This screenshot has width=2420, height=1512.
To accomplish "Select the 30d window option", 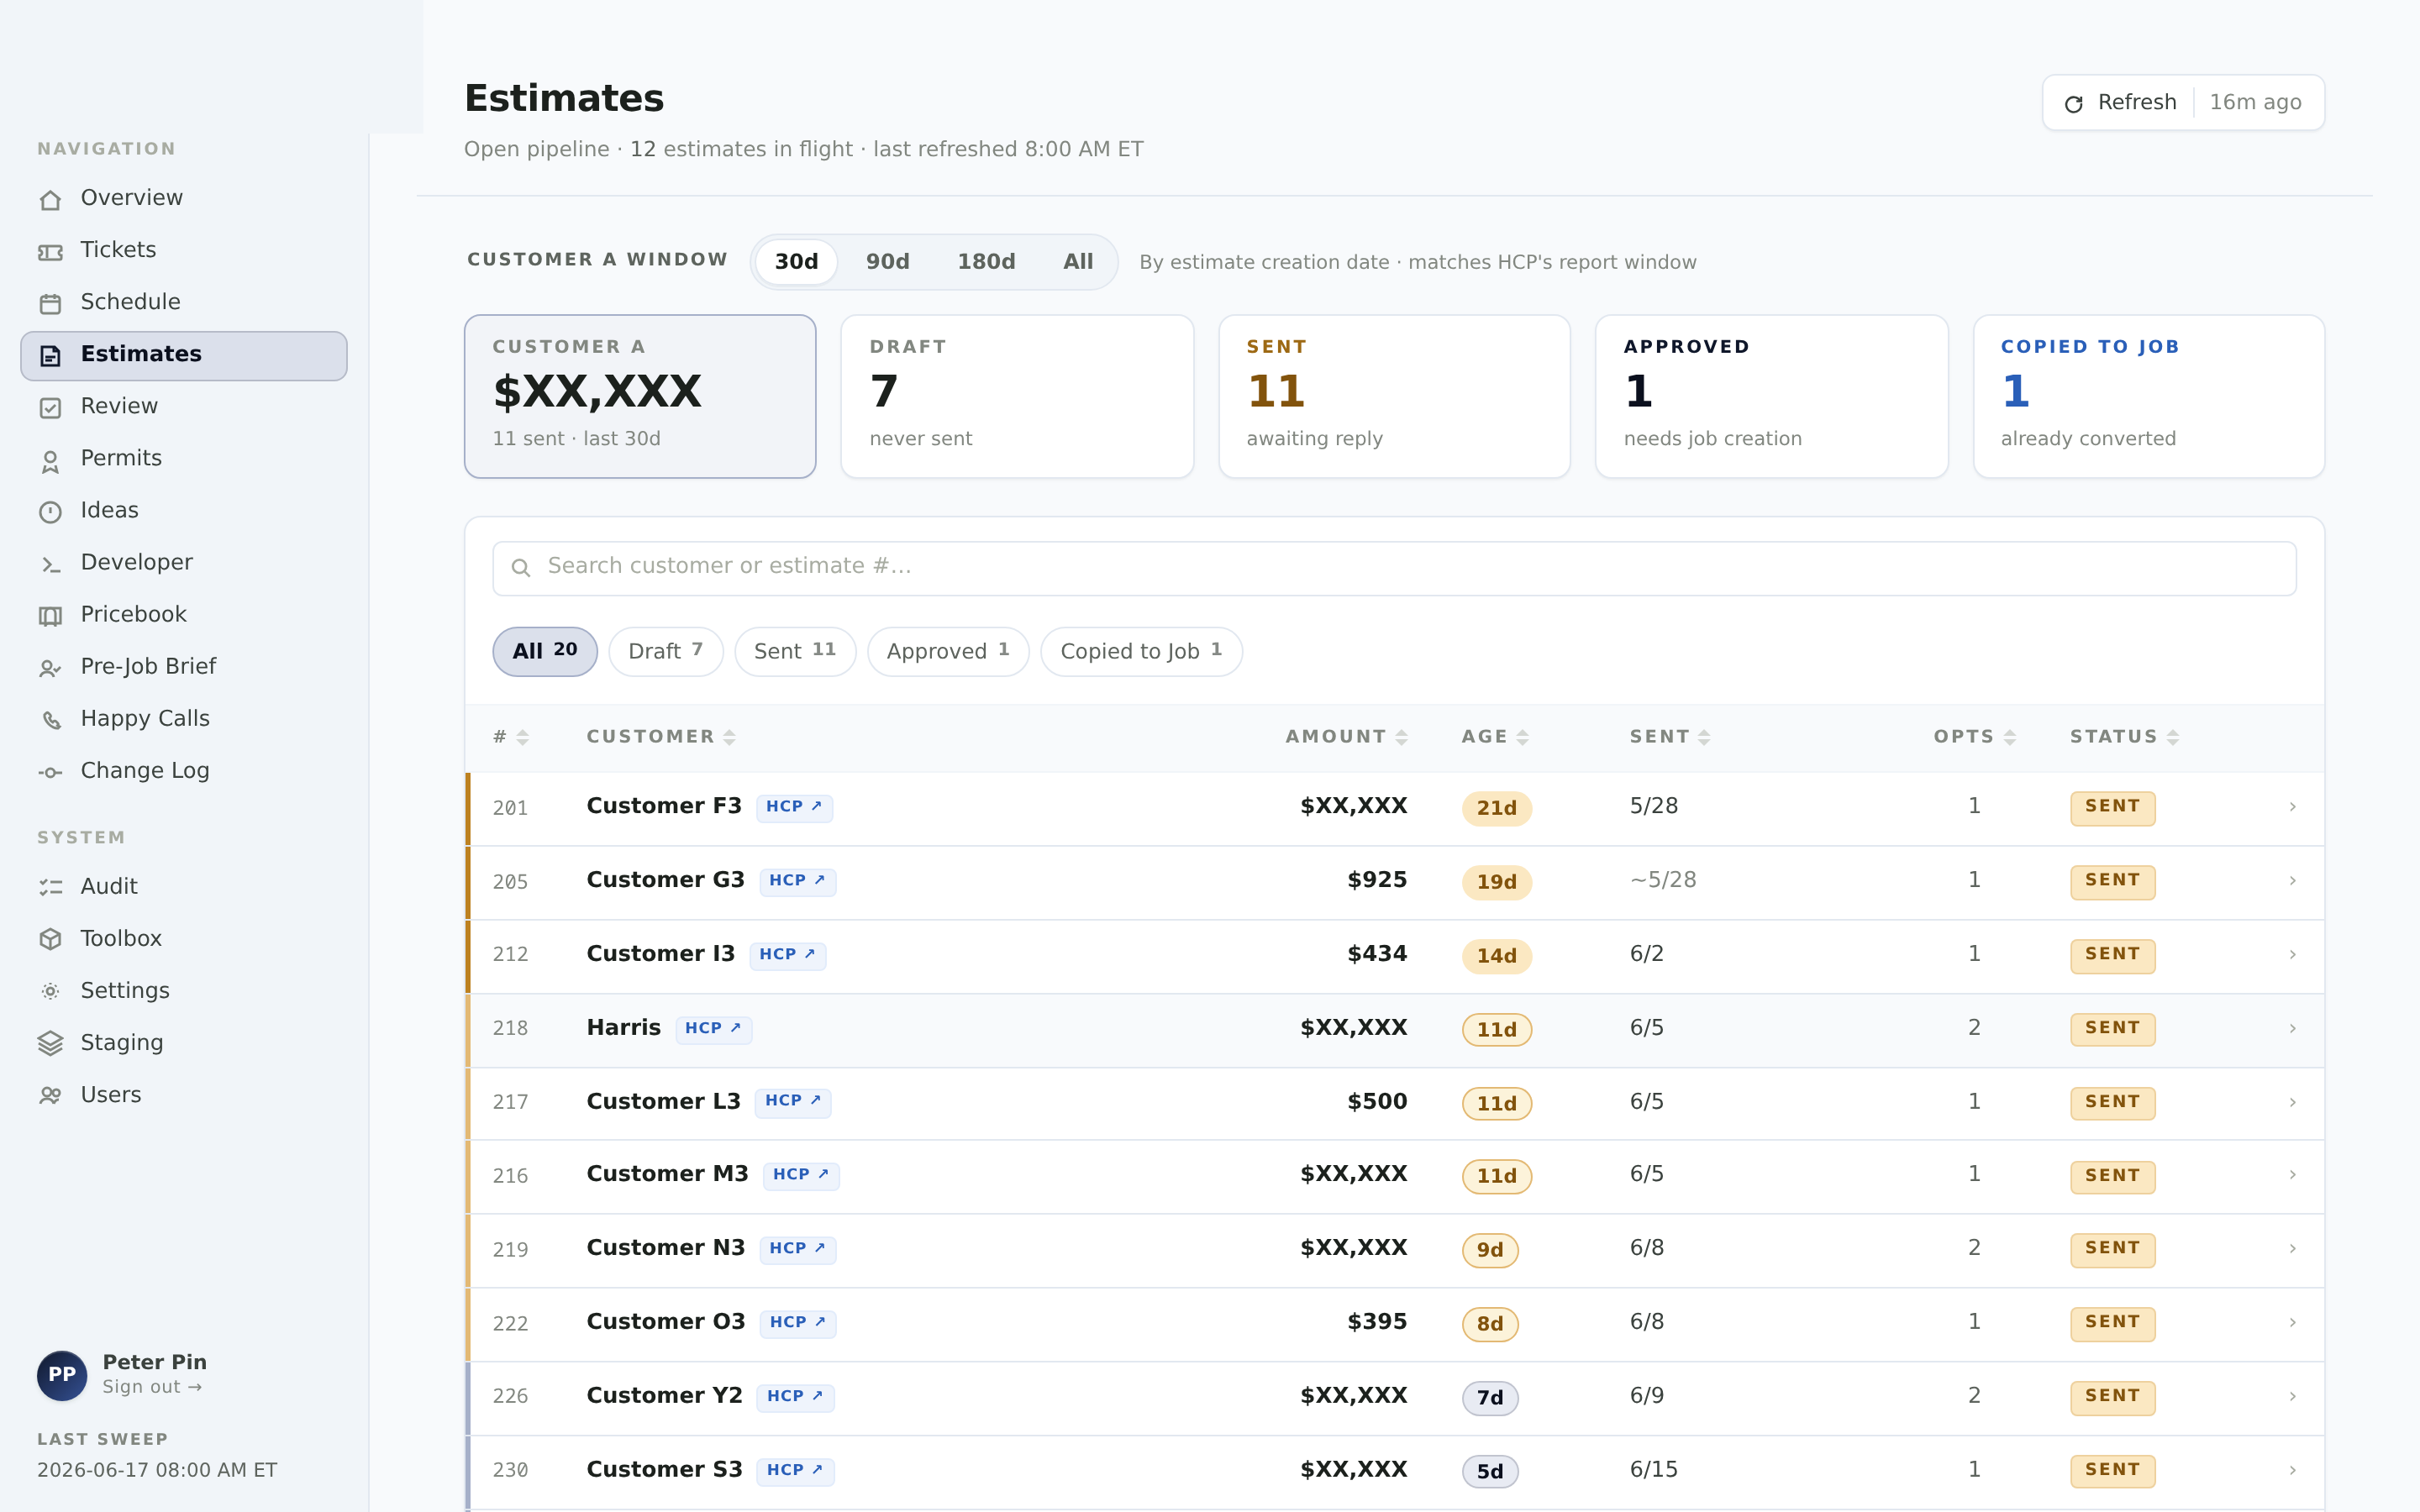I will coord(796,262).
